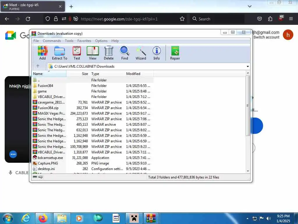This screenshot has height=224, width=298.
Task: Open Windows Media Player from taskbar
Action: point(79,218)
